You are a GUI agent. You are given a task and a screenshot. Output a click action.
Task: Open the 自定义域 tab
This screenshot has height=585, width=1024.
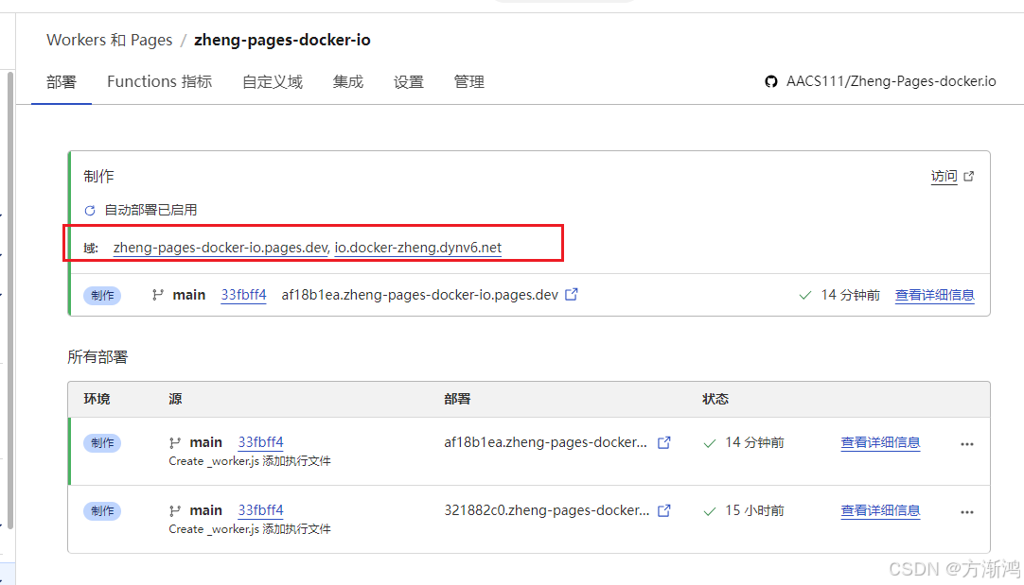(x=273, y=82)
